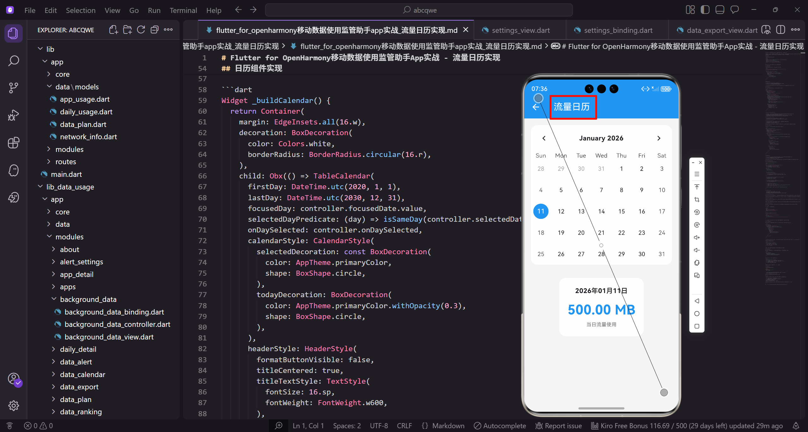The height and width of the screenshot is (432, 808).
Task: Open main.dart in the explorer
Action: [x=66, y=174]
